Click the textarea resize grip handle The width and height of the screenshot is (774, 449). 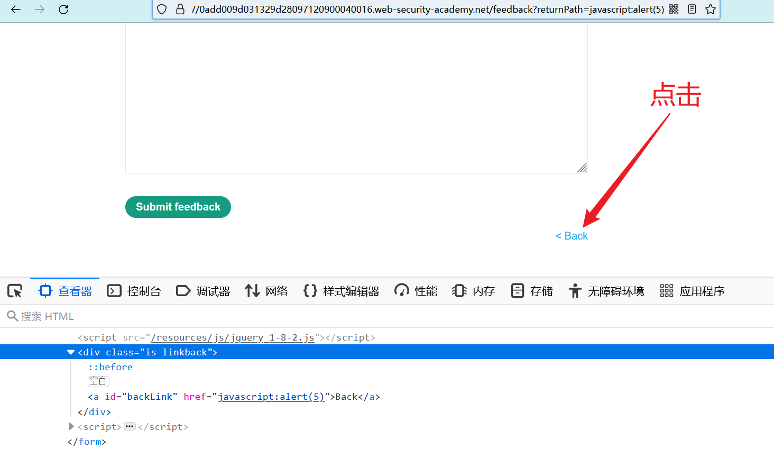pos(582,168)
